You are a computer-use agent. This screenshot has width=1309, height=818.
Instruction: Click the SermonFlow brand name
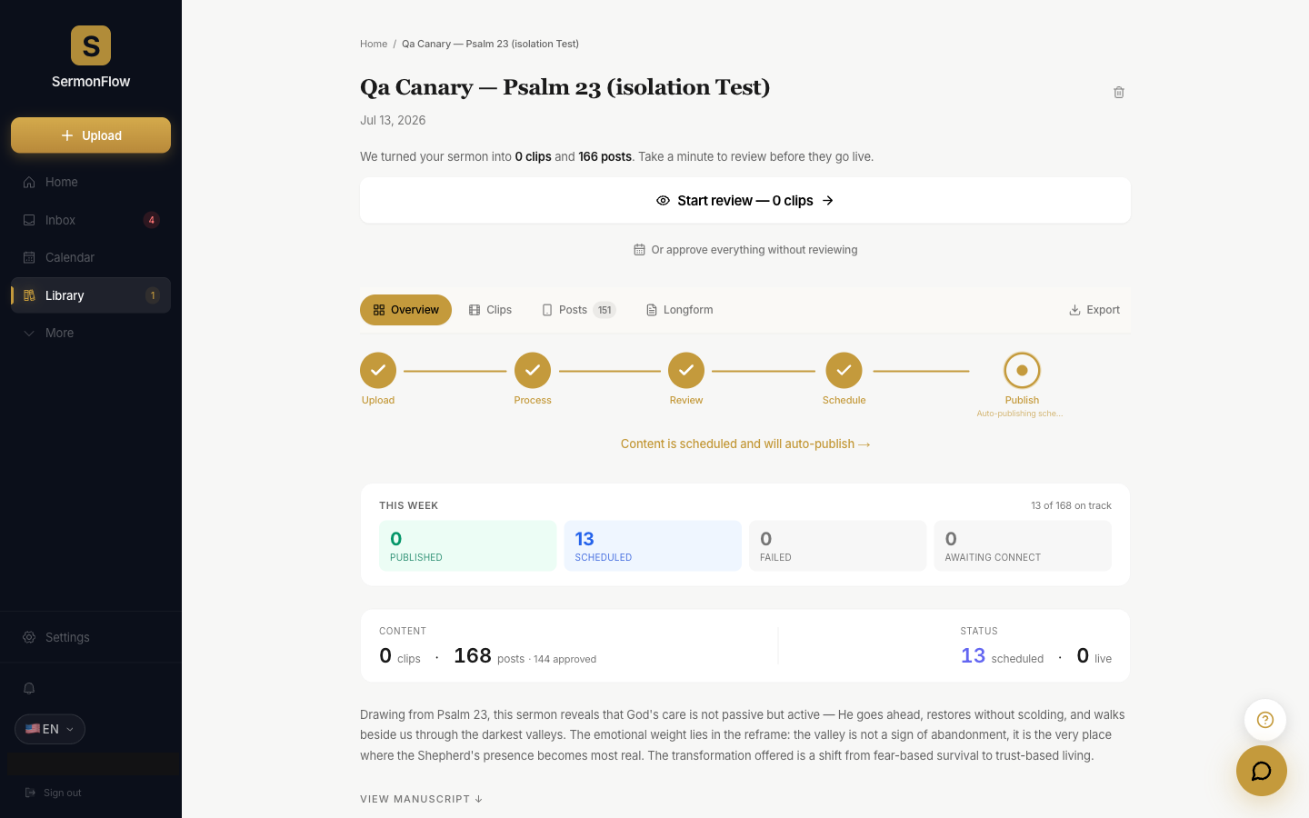(x=91, y=82)
